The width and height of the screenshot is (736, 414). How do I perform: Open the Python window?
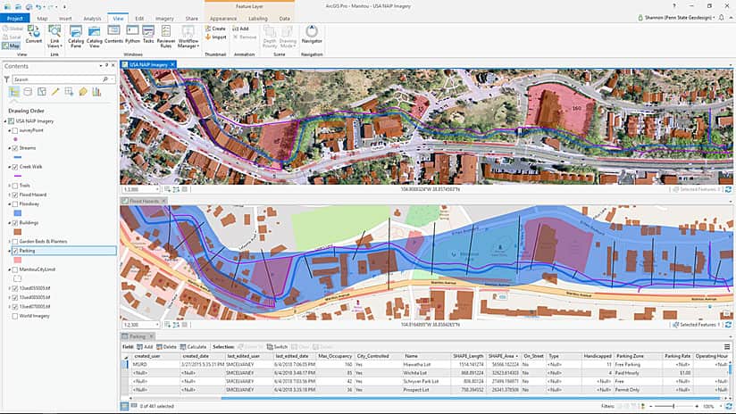(133, 35)
